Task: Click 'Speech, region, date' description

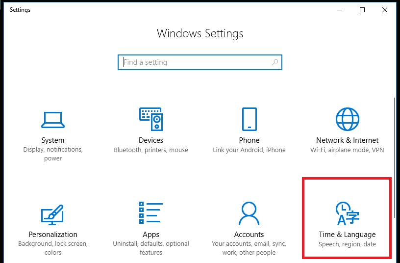Action: pos(347,244)
